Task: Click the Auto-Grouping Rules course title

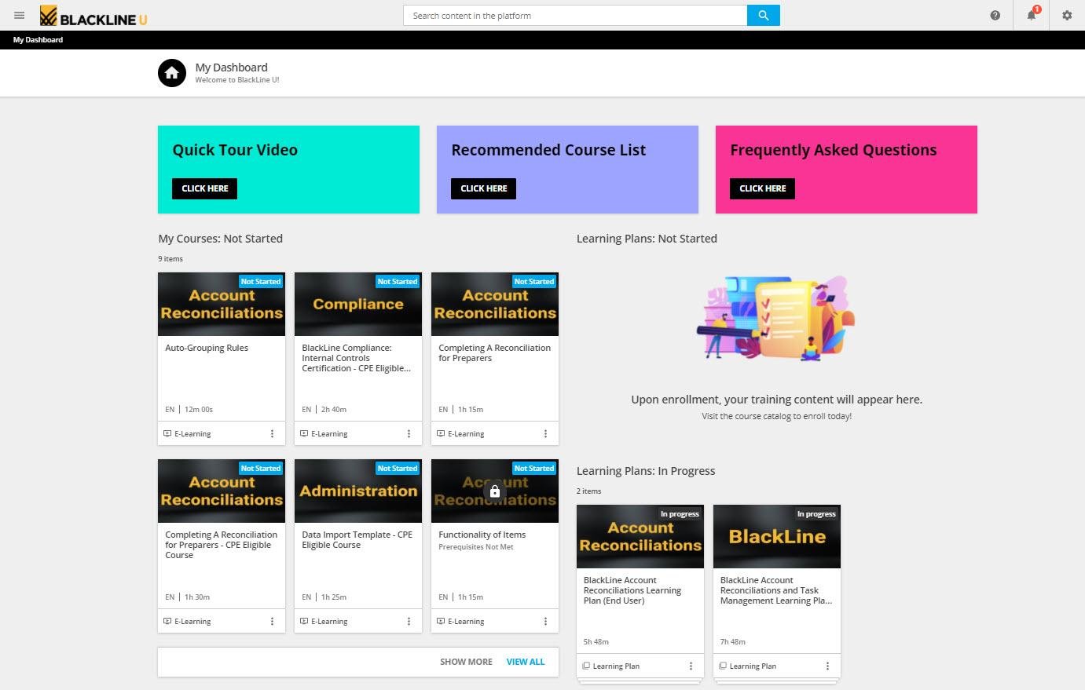Action: click(207, 348)
